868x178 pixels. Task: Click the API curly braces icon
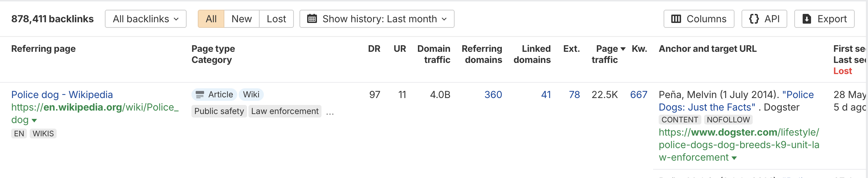click(x=754, y=19)
